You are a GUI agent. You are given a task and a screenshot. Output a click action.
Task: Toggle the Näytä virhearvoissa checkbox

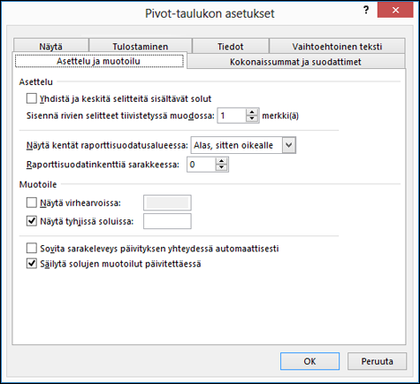coord(32,203)
